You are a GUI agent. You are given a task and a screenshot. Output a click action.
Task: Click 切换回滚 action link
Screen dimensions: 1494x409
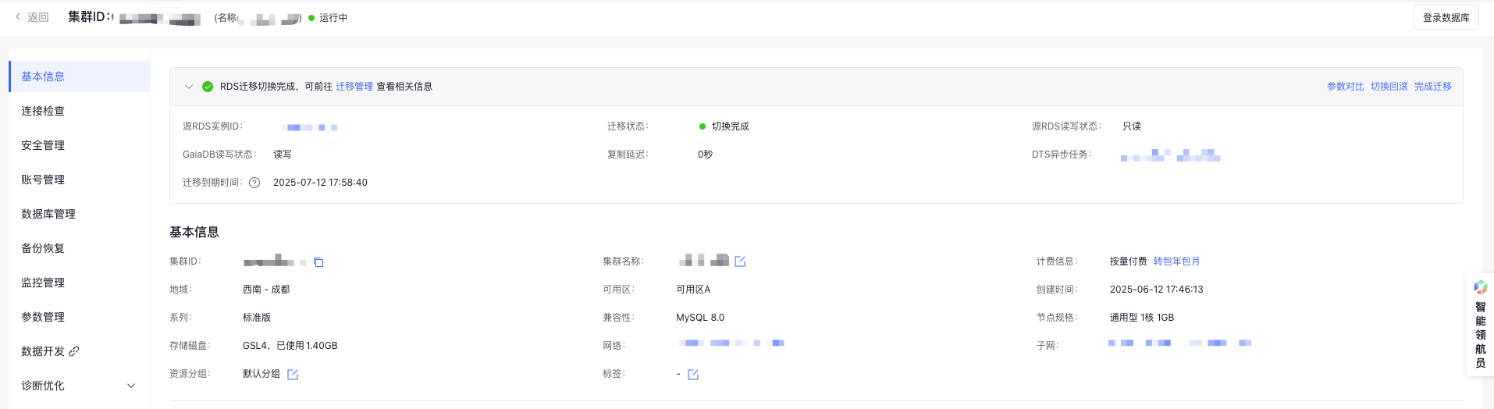(1389, 87)
